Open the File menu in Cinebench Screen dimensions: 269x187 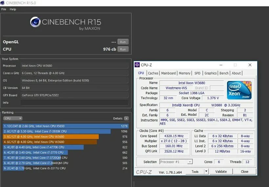pos(4,9)
